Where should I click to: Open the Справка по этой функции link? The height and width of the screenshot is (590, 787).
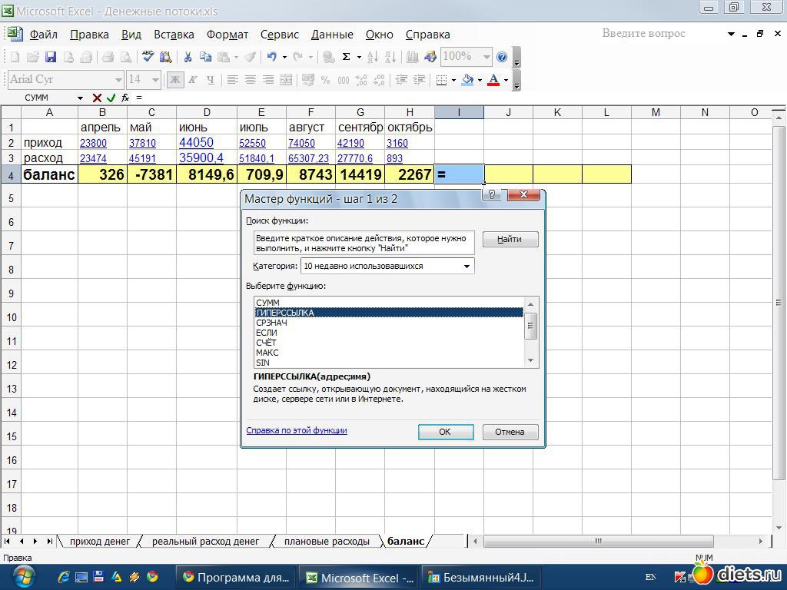click(x=296, y=430)
